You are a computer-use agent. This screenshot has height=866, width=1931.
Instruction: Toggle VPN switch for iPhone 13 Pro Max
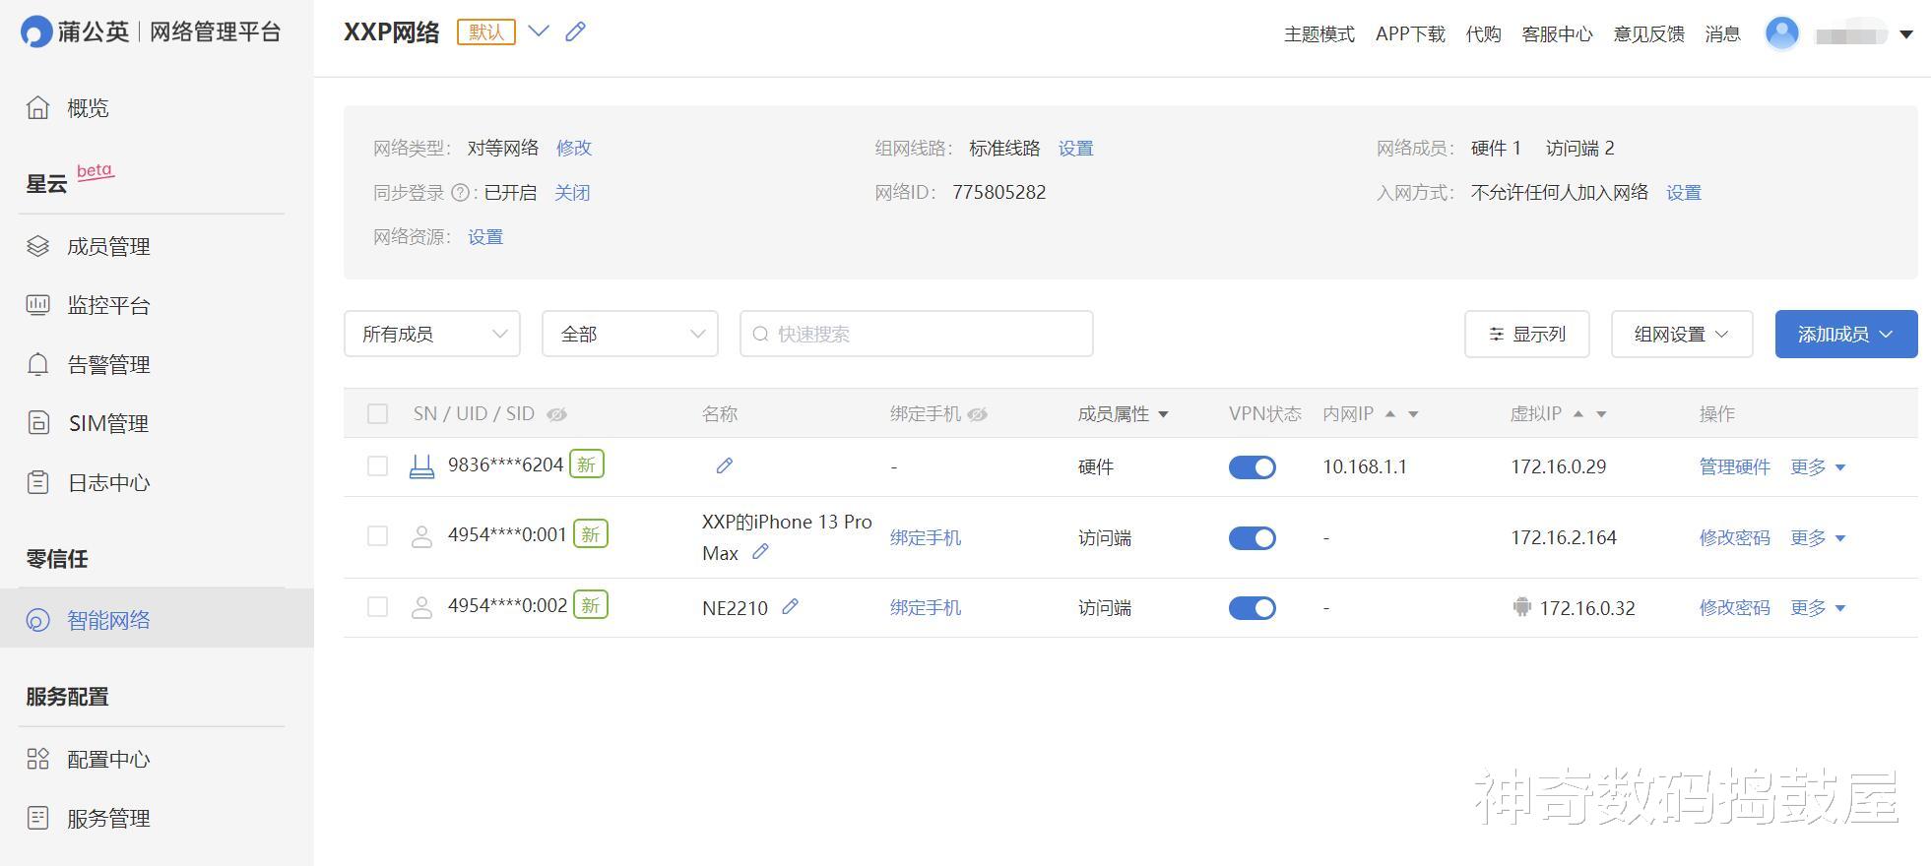tap(1253, 538)
